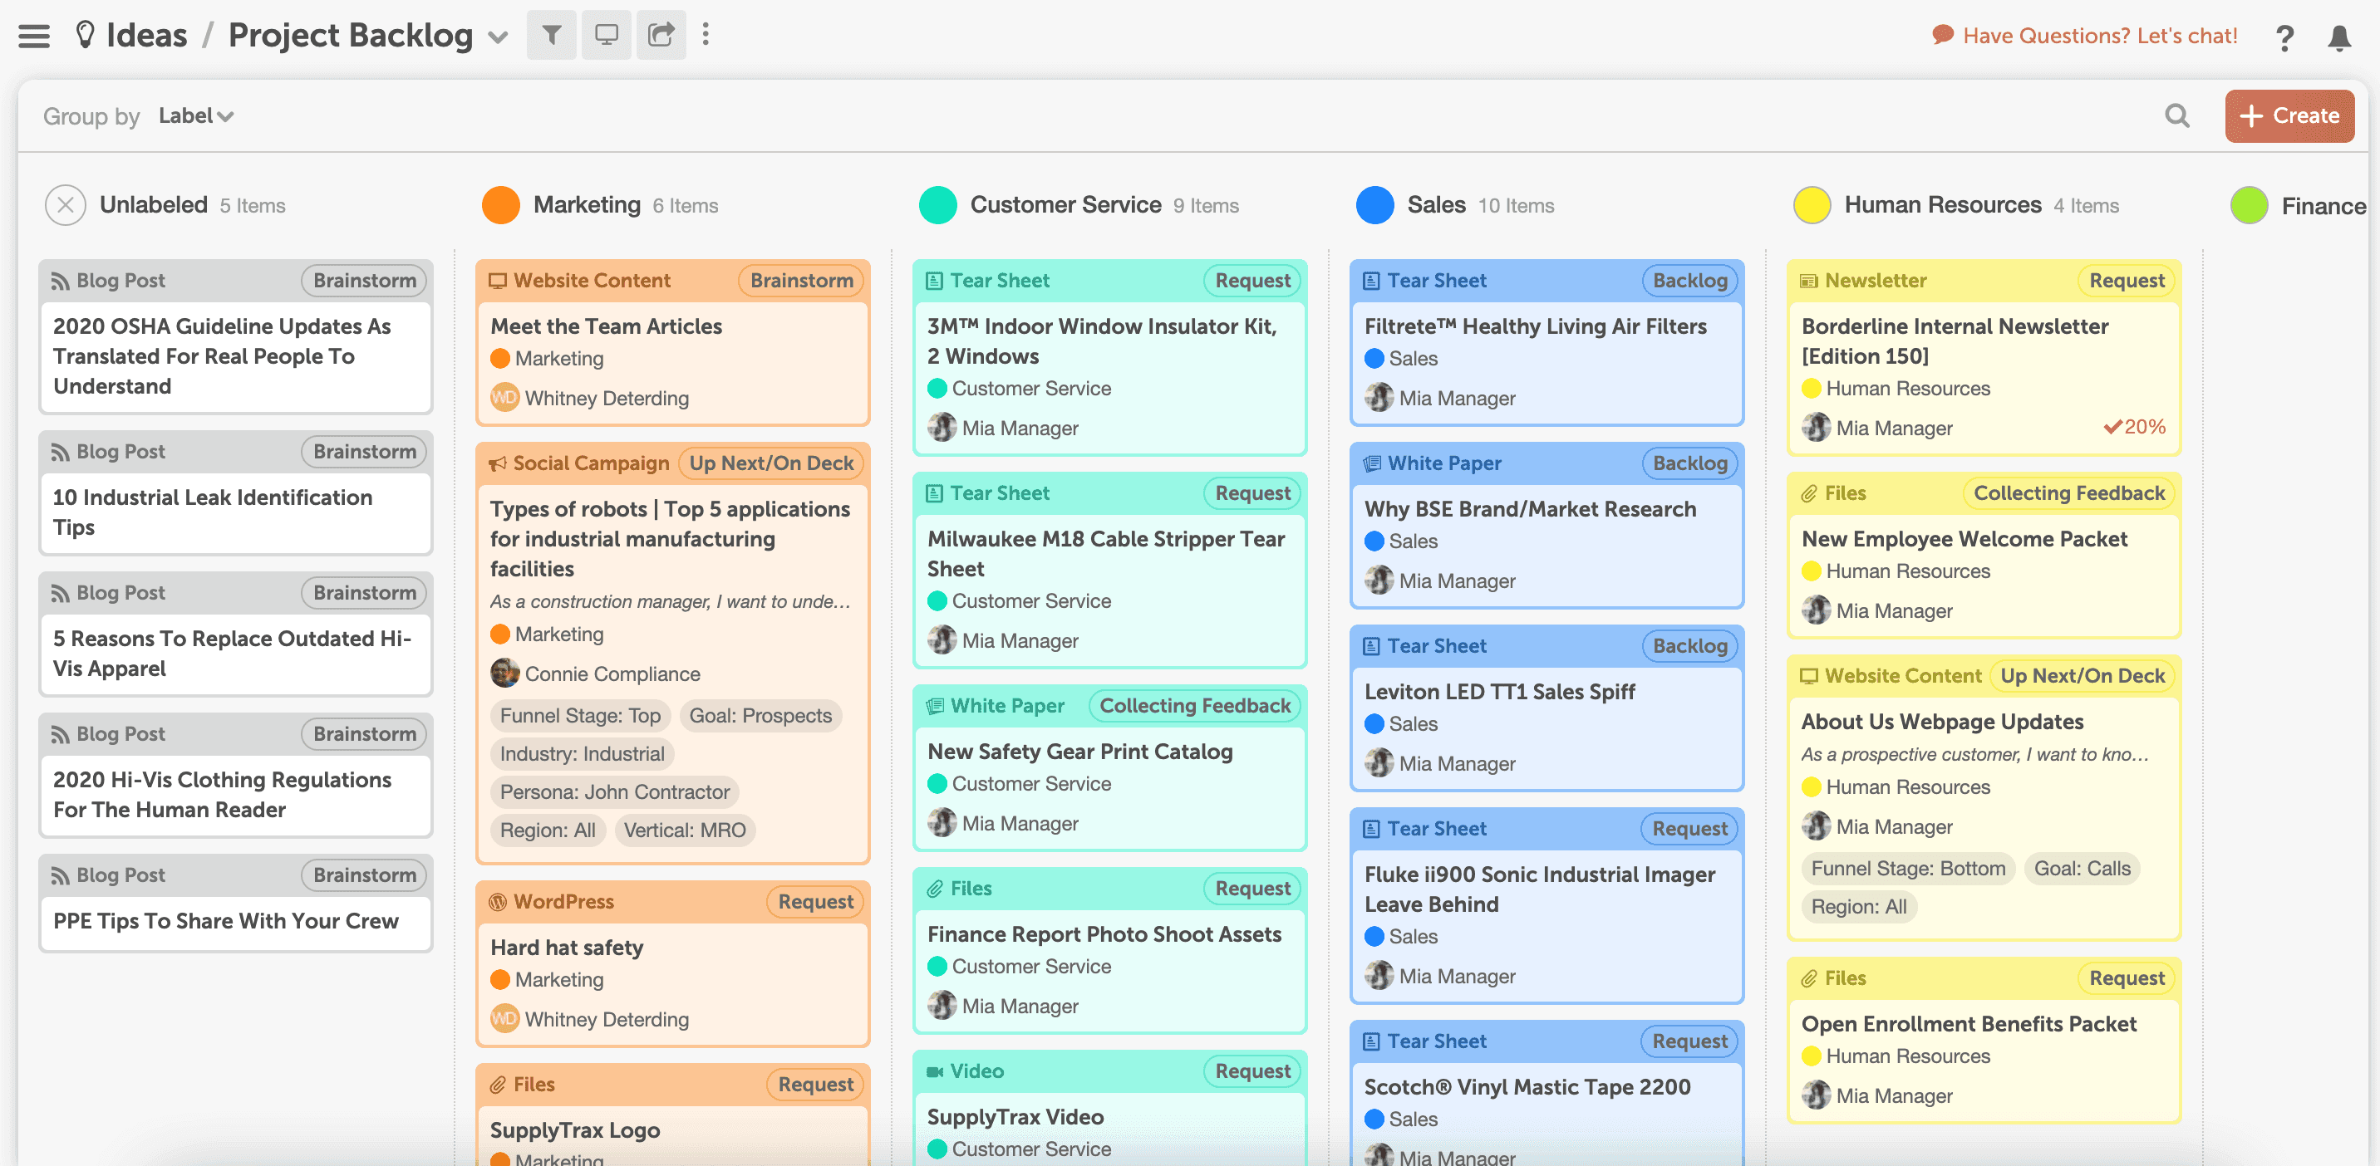Click Request status on WordPress card
The image size is (2380, 1166).
coord(815,902)
